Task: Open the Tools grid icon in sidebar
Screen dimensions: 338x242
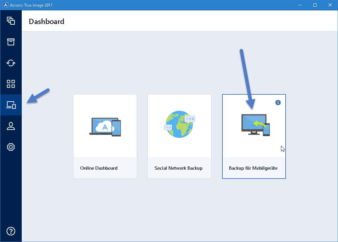Action: (x=11, y=84)
